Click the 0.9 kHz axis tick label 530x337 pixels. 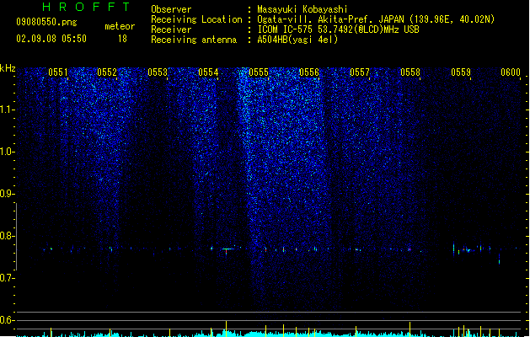(7, 194)
